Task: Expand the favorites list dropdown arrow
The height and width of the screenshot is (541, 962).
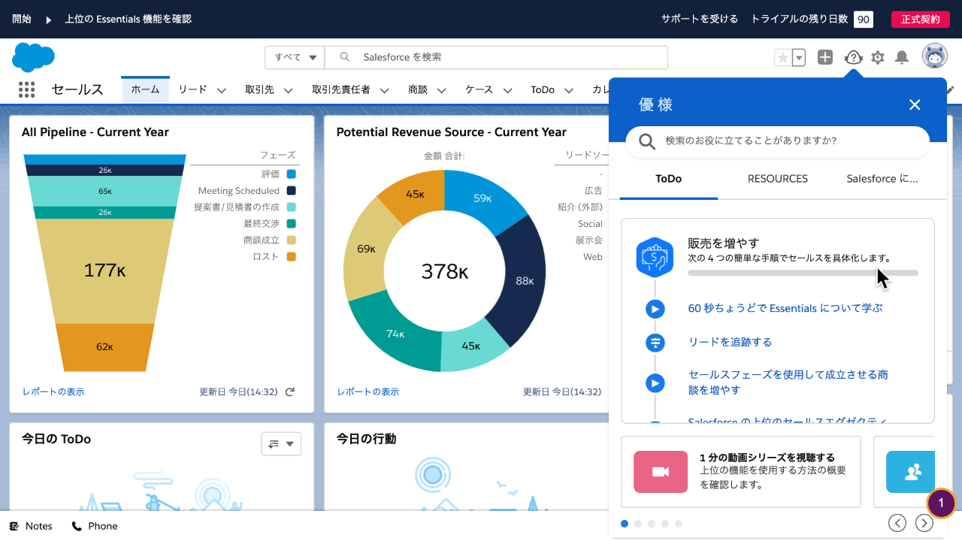Action: [799, 57]
